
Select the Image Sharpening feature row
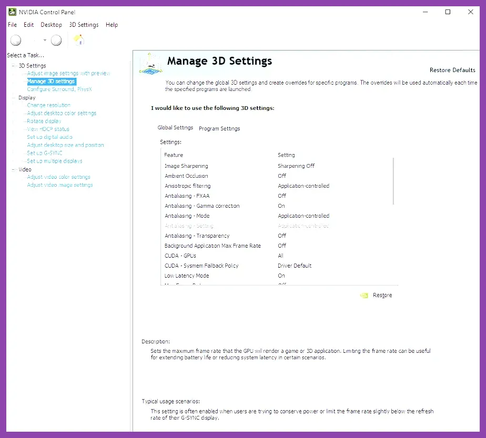point(277,166)
